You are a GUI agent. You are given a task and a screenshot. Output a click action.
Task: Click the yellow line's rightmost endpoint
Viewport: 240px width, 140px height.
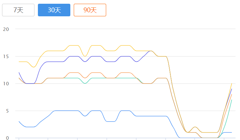click(232, 83)
